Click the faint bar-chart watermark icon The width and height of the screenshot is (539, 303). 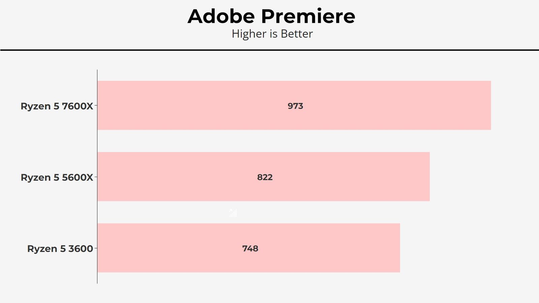[x=233, y=213]
